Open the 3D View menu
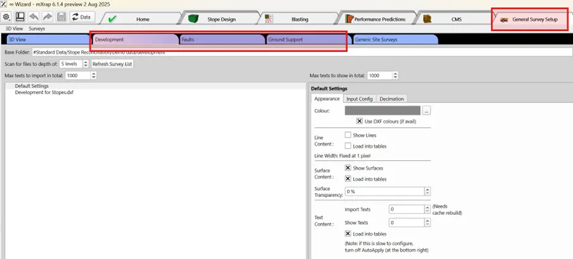The width and height of the screenshot is (573, 259). point(14,28)
